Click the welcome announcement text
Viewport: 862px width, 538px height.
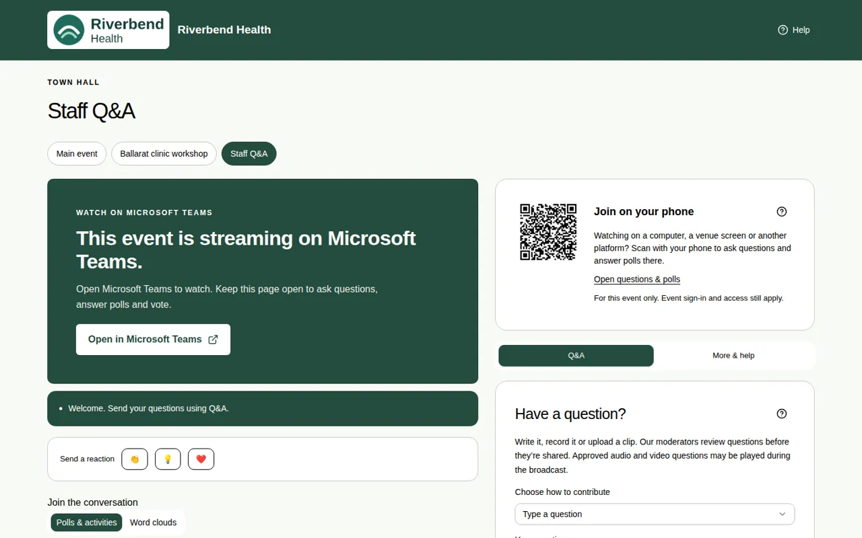click(x=148, y=409)
